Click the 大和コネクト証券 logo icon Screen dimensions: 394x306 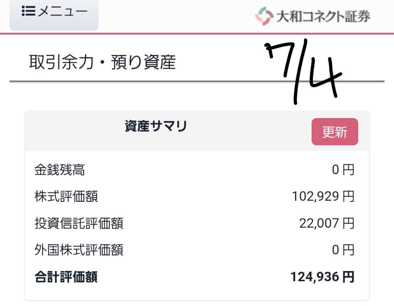pyautogui.click(x=264, y=16)
